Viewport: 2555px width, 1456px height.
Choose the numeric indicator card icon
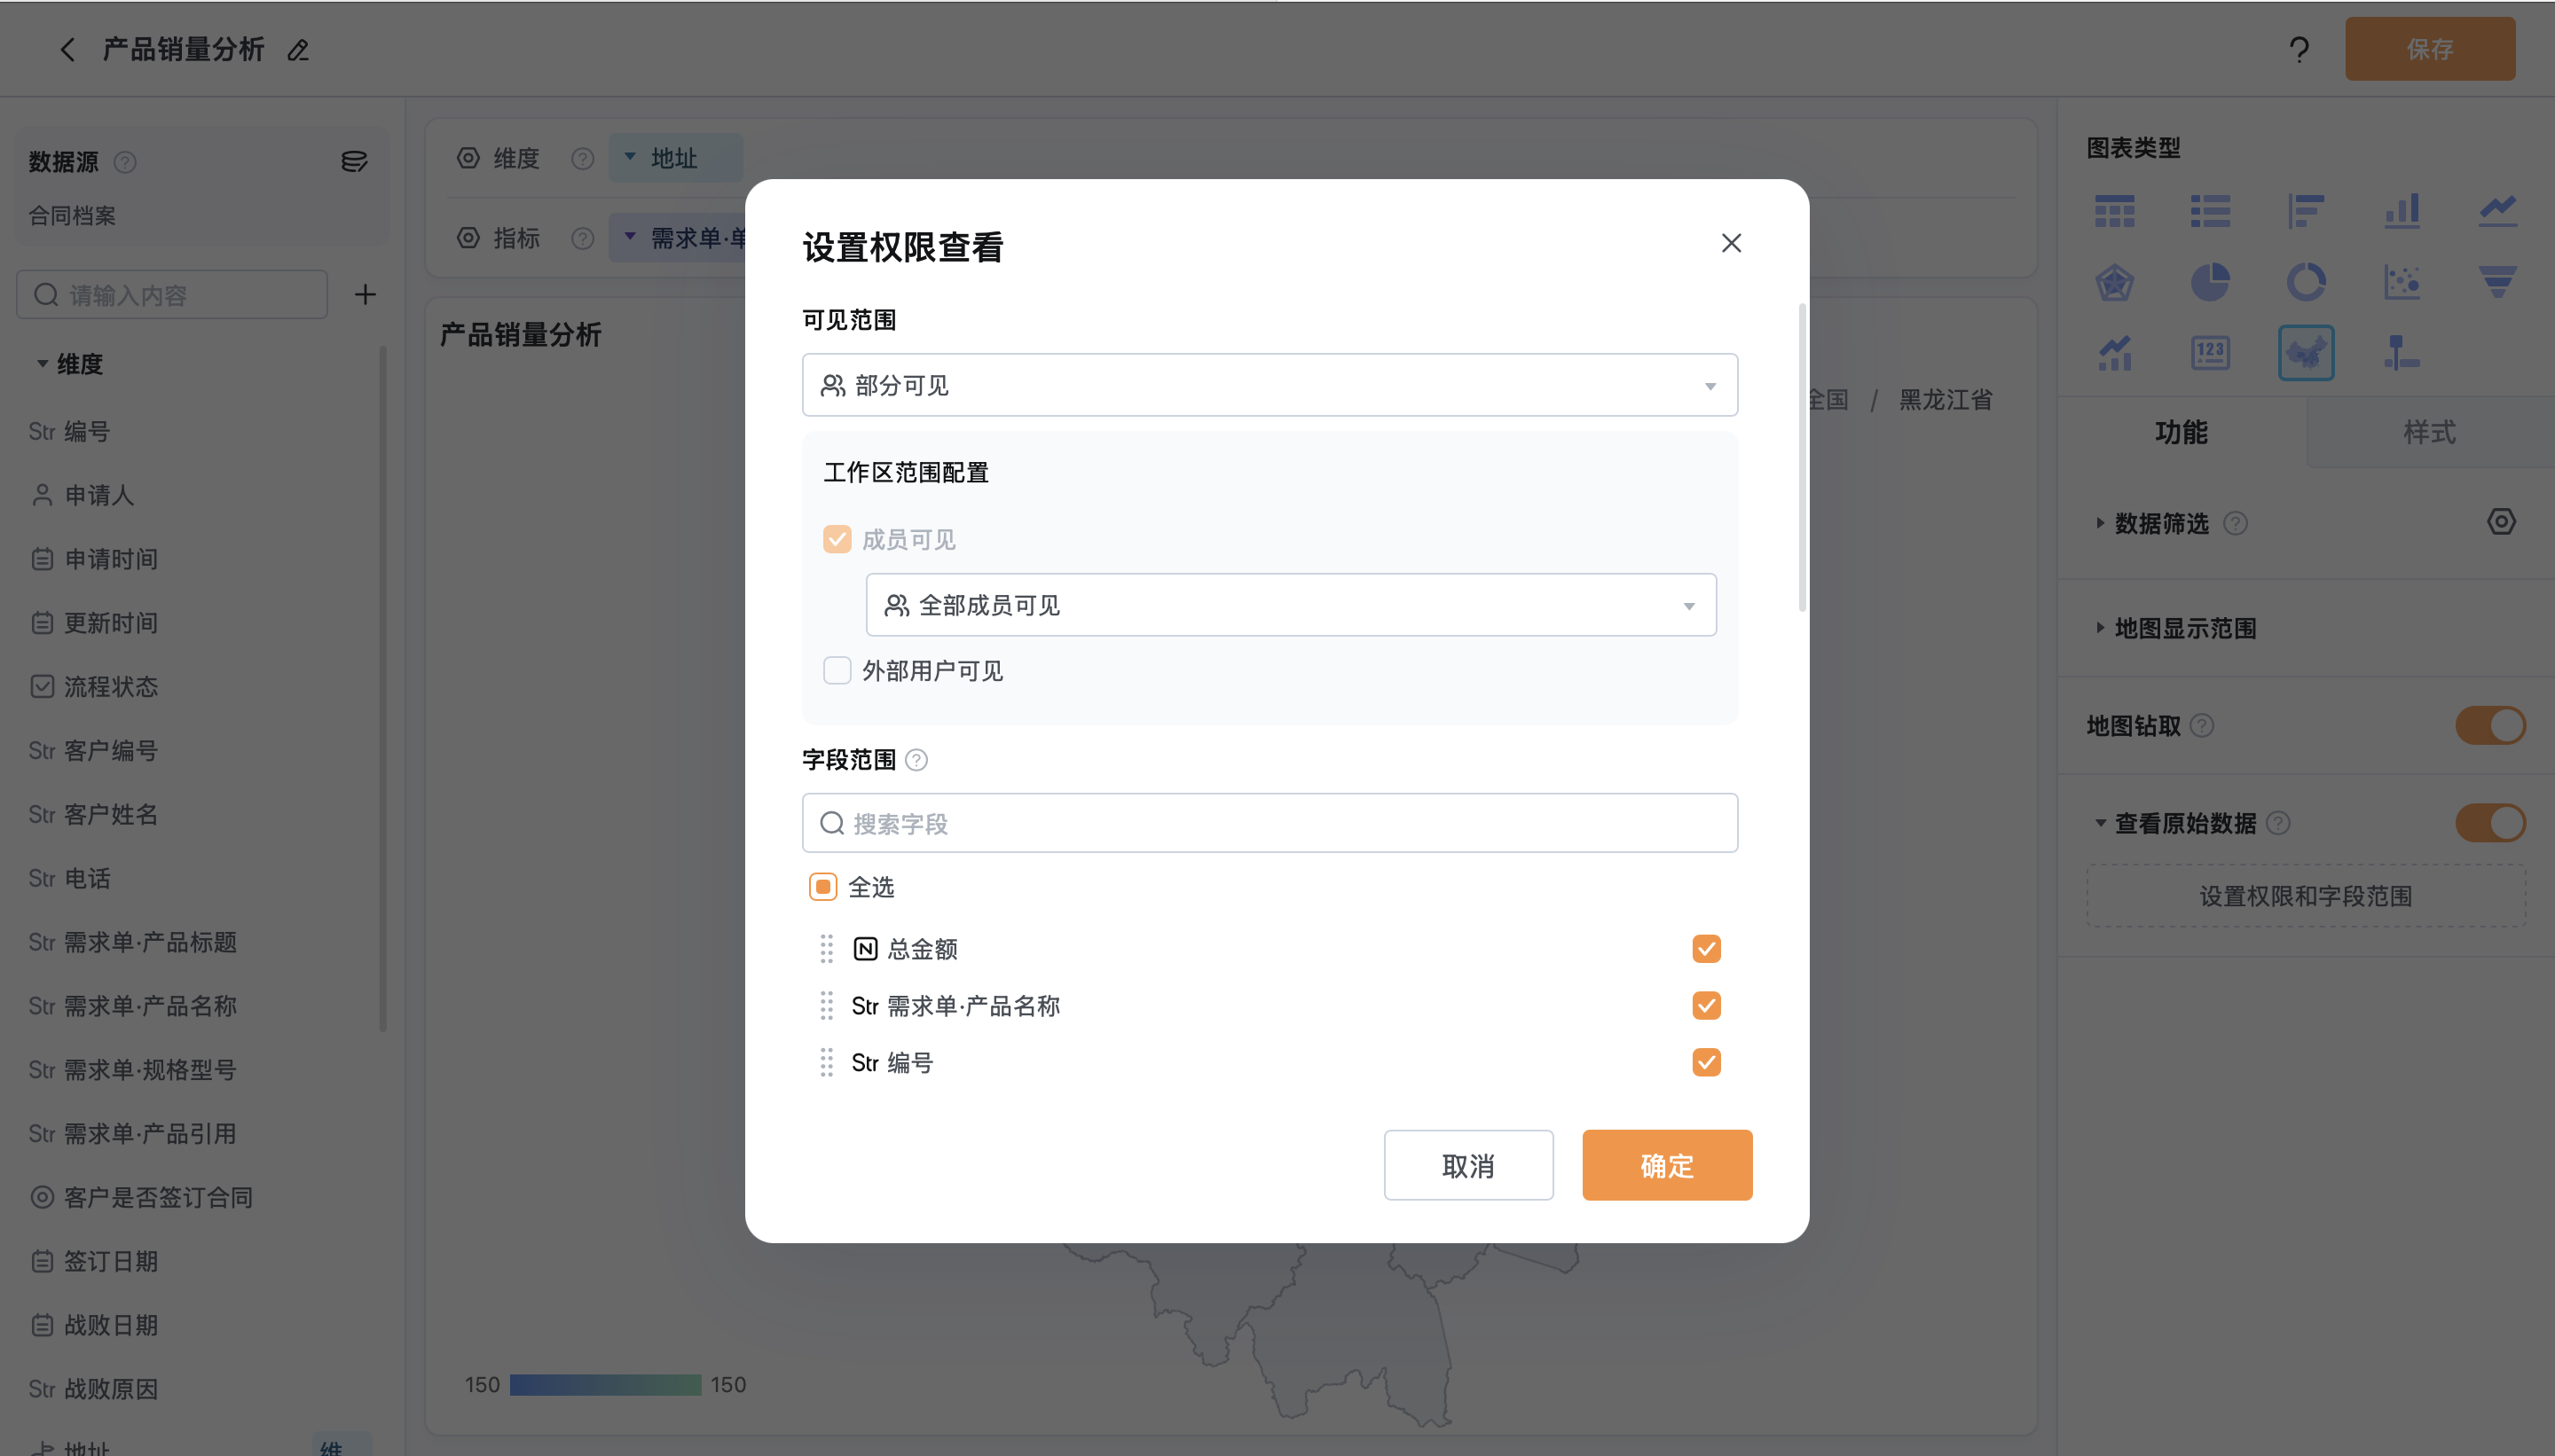(x=2210, y=353)
